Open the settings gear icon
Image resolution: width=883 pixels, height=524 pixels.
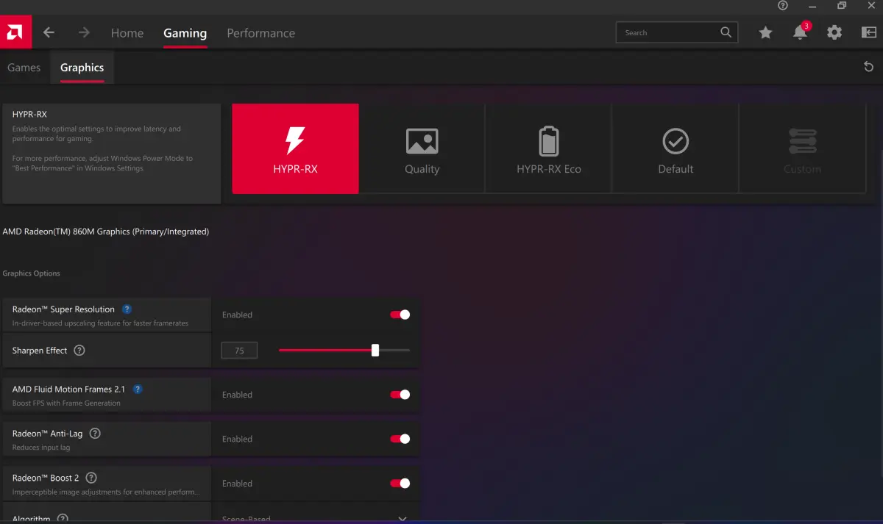[x=834, y=32]
